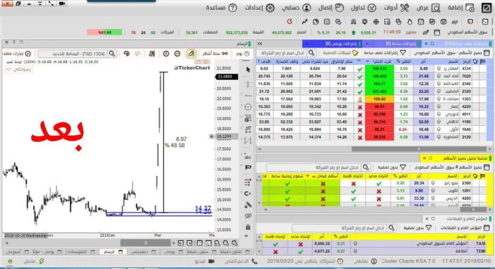
Task: Select the row for symbol 1303
Action: tap(372, 99)
